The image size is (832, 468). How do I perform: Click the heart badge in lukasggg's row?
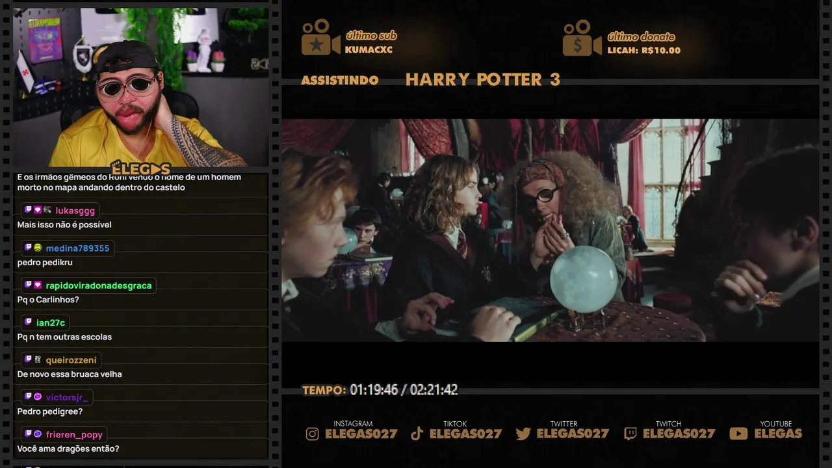click(x=38, y=210)
